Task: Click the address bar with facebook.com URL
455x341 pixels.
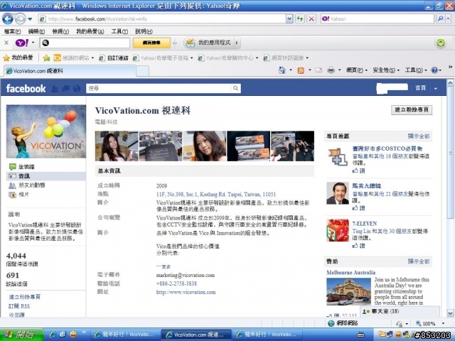Action: [x=162, y=19]
